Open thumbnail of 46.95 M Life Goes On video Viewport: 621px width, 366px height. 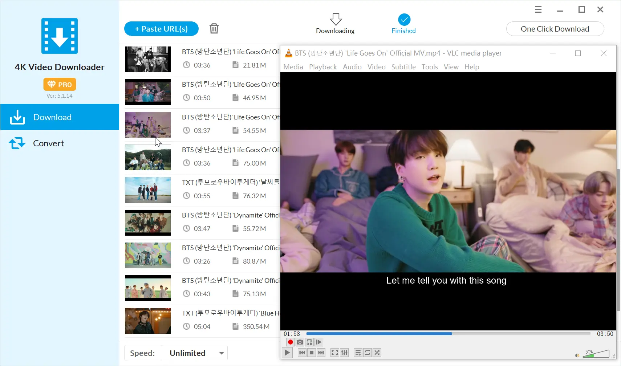(x=148, y=92)
